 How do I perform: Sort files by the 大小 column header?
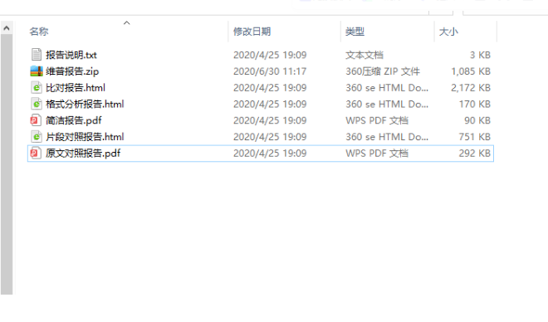[448, 32]
